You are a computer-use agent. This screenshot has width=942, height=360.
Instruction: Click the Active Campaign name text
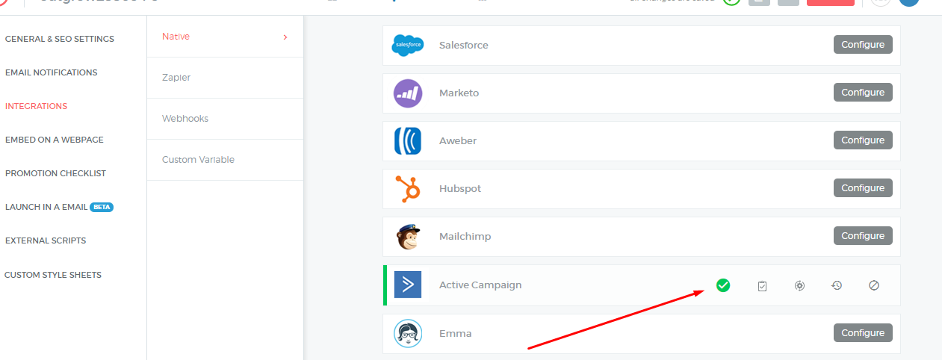point(480,285)
